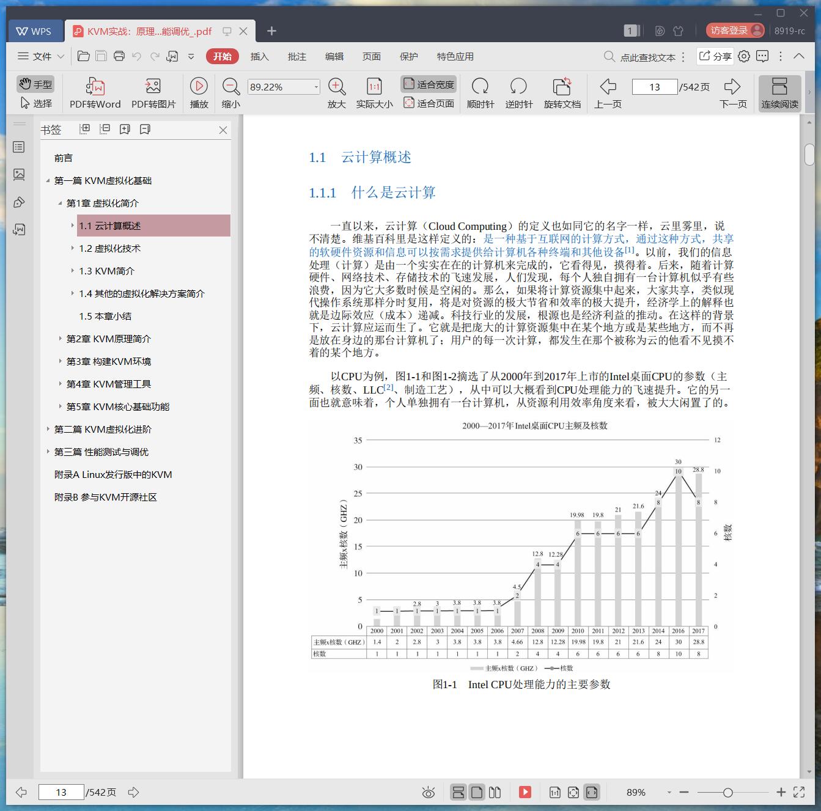
Task: Click the 分享 share button
Action: point(715,56)
